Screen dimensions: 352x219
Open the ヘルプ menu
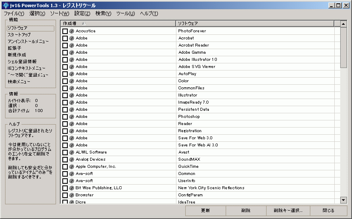tap(149, 14)
